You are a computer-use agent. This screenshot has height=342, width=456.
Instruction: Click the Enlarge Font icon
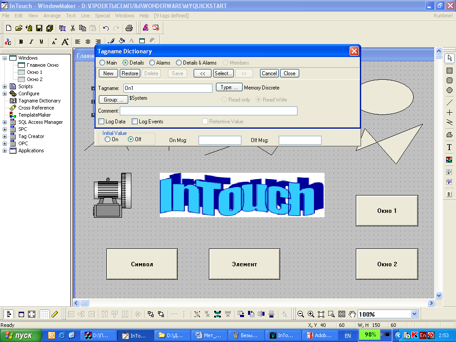[x=65, y=41]
